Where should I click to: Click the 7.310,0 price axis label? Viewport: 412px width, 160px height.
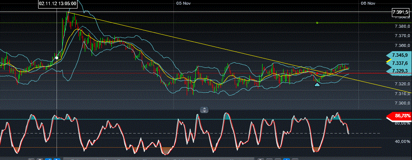tap(403, 93)
